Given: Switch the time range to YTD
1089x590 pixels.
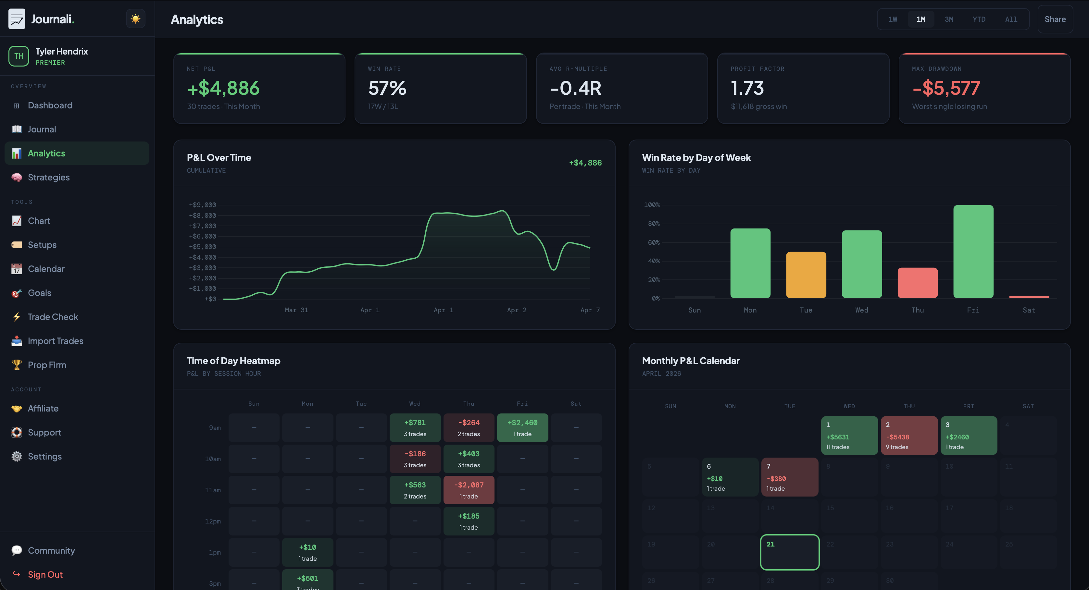Looking at the screenshot, I should click(x=979, y=19).
